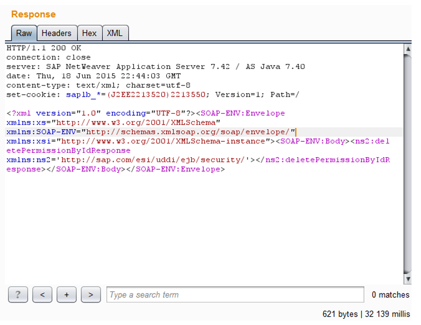Click the xmlns:xs XMLSchema line
This screenshot has height=325, width=421.
[x=113, y=122]
